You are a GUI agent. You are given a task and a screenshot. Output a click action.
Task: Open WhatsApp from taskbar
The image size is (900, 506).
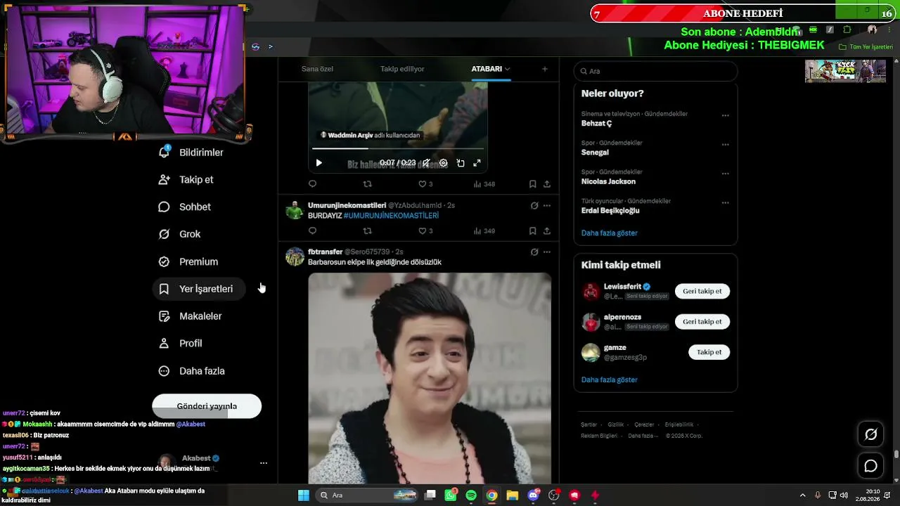click(451, 495)
